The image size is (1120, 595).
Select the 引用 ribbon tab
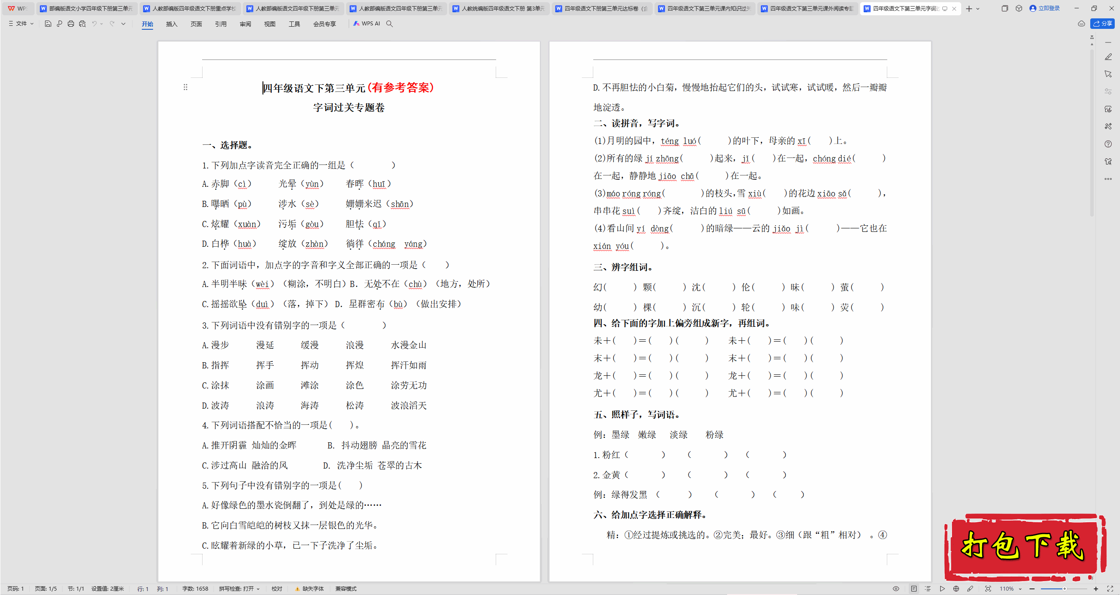[221, 24]
